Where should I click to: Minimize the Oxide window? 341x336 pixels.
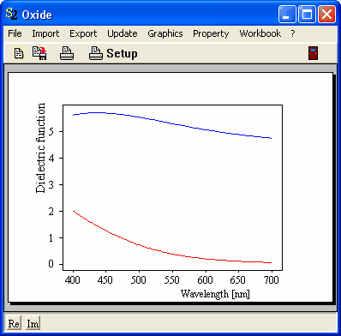(287, 14)
